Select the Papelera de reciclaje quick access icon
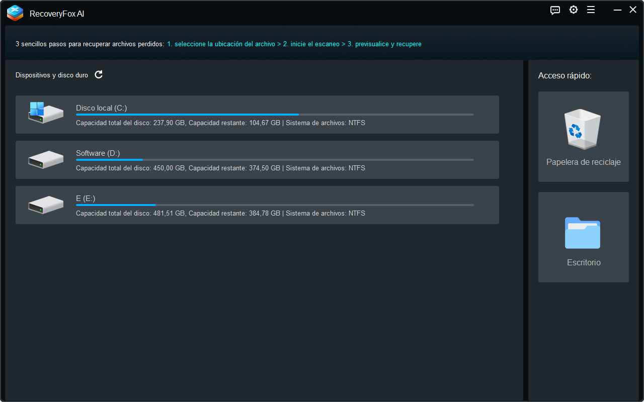Screen dimensions: 644x402 [583, 129]
